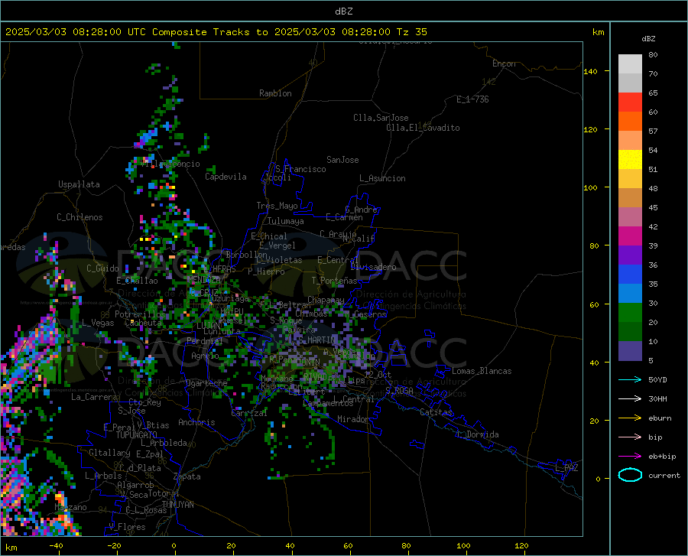
Task: Select the magenta 39-42 dBZ swatch
Action: 630,236
